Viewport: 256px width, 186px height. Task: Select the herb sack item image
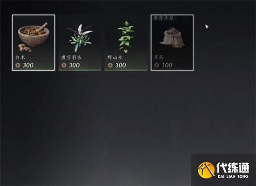(172, 37)
